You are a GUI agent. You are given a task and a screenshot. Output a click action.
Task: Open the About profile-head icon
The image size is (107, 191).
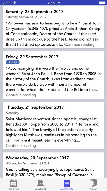point(94,183)
